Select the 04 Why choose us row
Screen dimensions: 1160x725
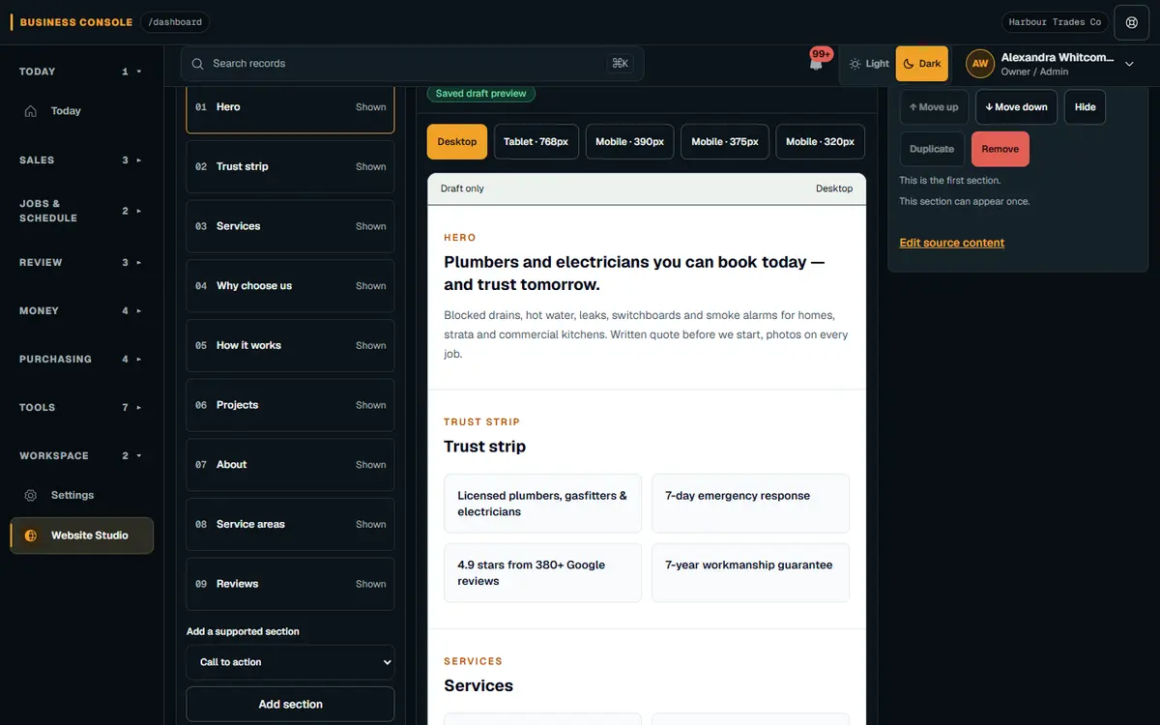pyautogui.click(x=290, y=286)
